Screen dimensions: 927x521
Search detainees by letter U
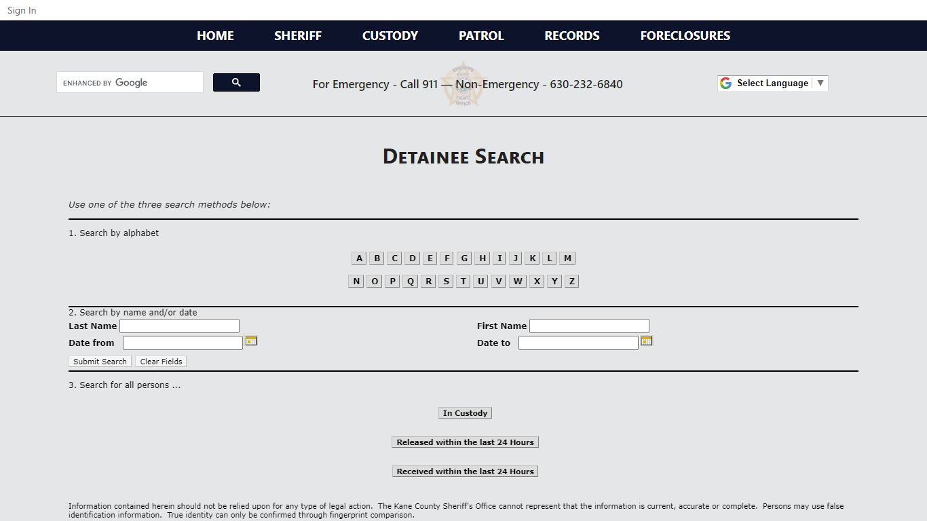pyautogui.click(x=481, y=282)
